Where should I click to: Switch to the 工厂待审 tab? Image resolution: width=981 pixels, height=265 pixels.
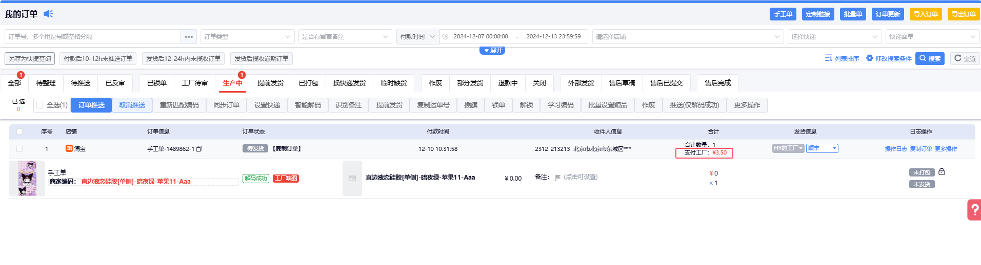point(194,83)
